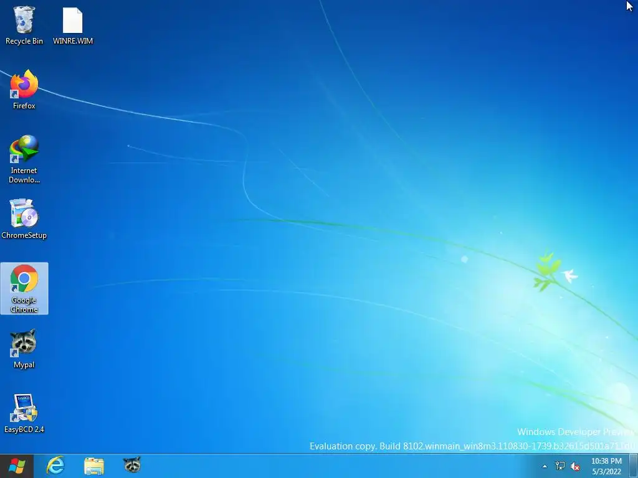Open Windows Explorer from the taskbar
This screenshot has width=638, height=478.
click(94, 466)
